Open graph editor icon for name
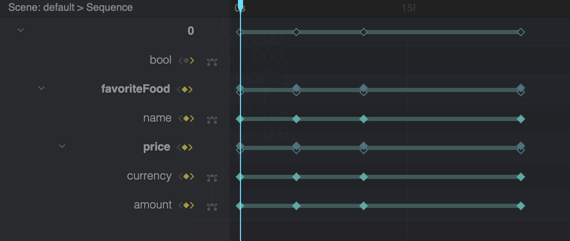This screenshot has height=241, width=570. [x=212, y=120]
